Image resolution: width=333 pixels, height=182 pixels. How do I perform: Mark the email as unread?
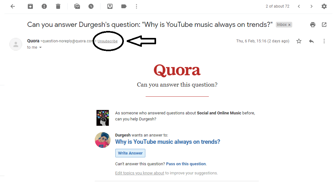click(77, 6)
